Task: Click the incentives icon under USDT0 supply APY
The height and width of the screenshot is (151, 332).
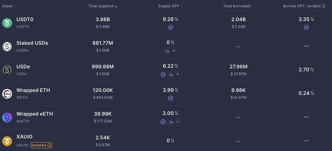Action: pyautogui.click(x=171, y=27)
